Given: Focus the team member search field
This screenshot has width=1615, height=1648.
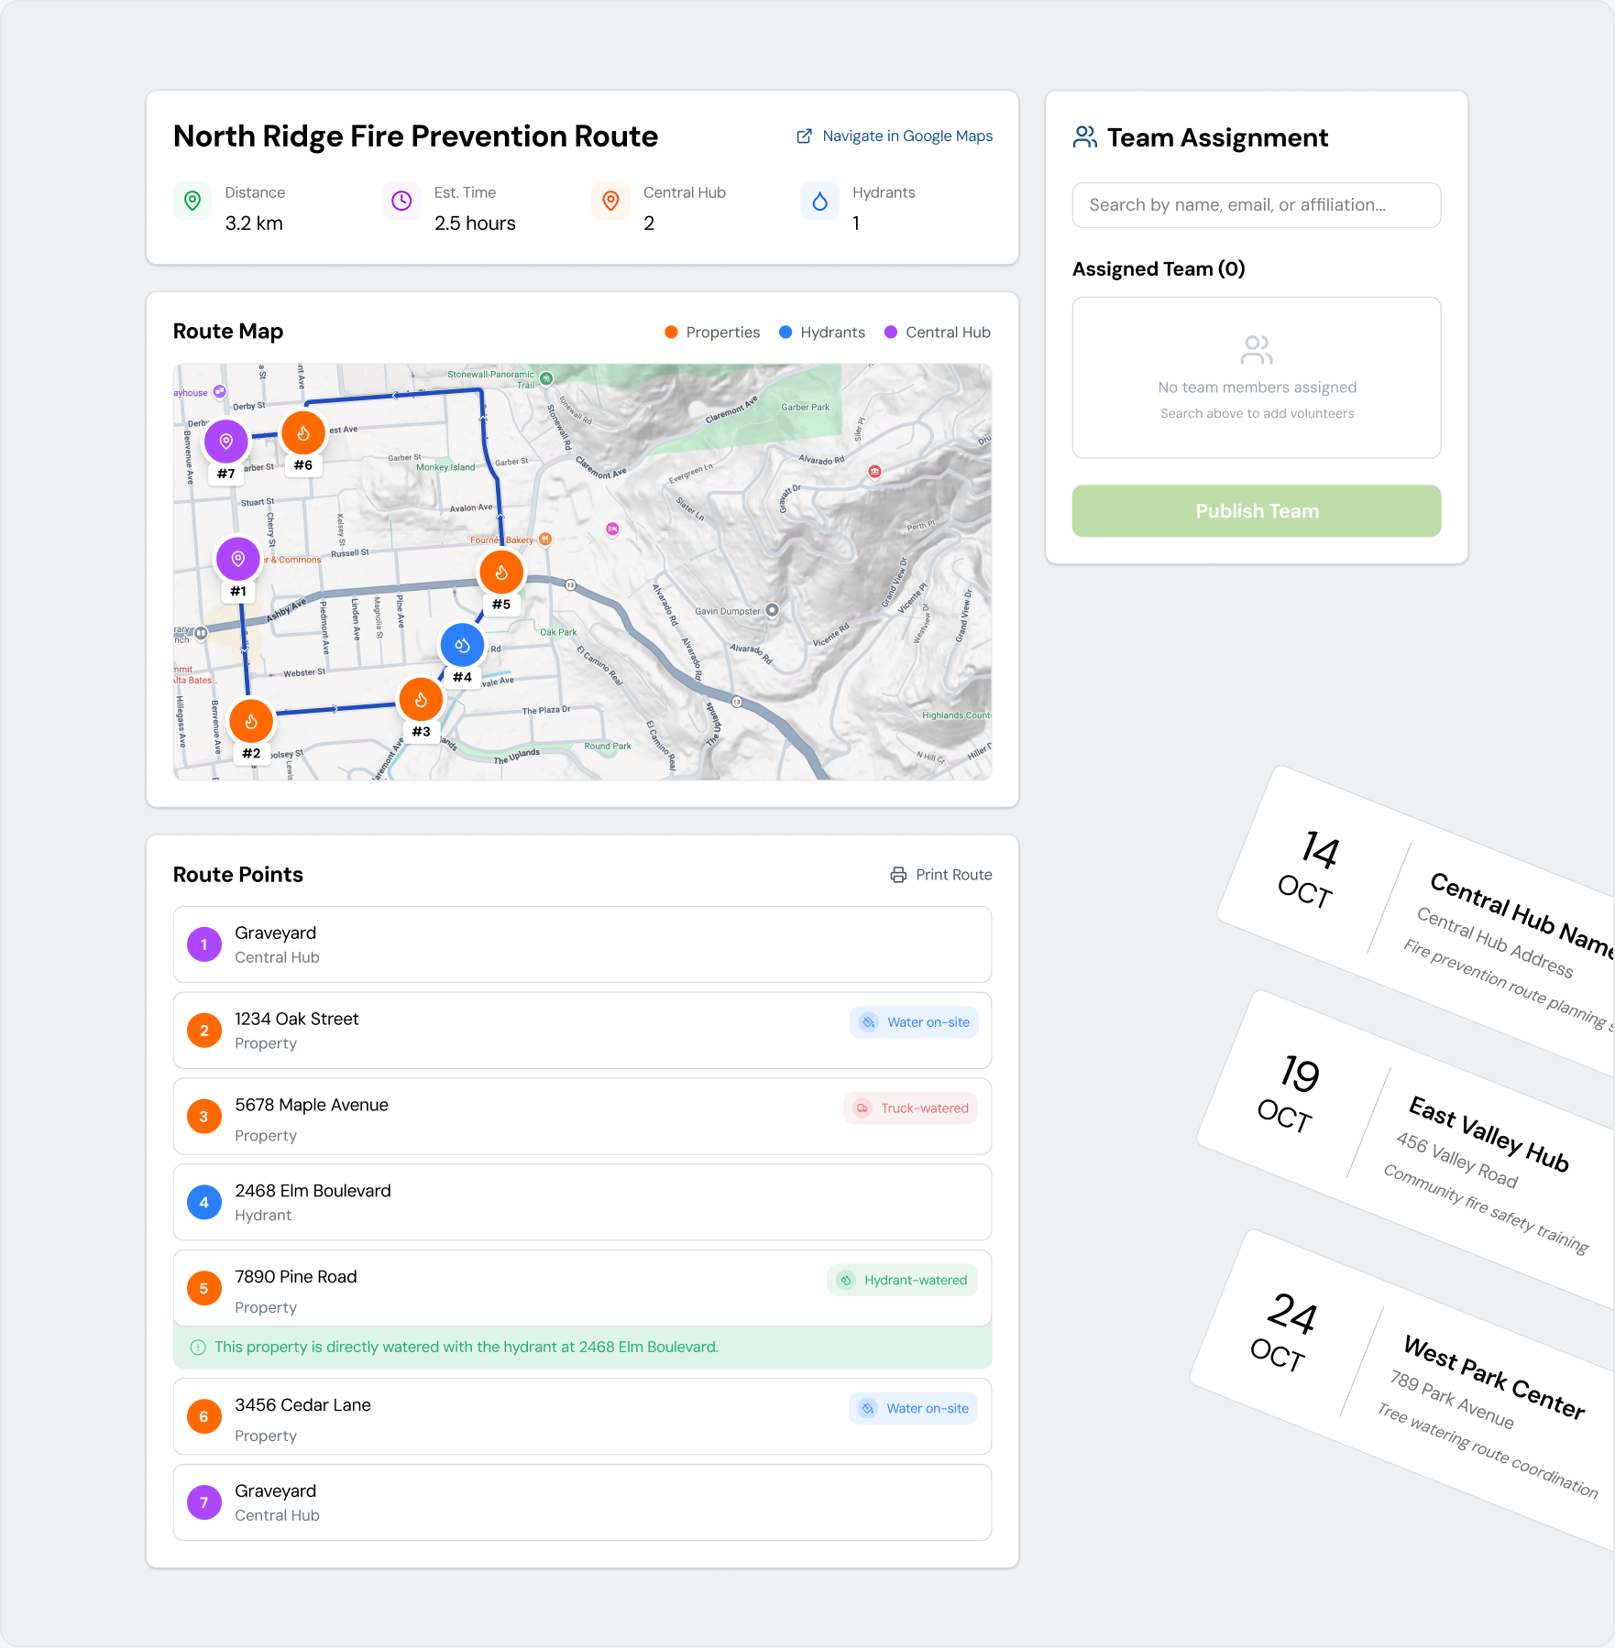Looking at the screenshot, I should pos(1257,205).
